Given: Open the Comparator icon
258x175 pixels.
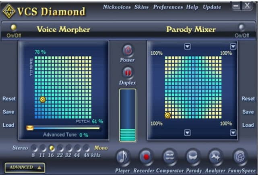Looking at the screenshot, I should (169, 157).
